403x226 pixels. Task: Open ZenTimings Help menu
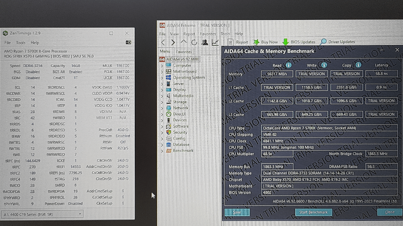(x=35, y=42)
